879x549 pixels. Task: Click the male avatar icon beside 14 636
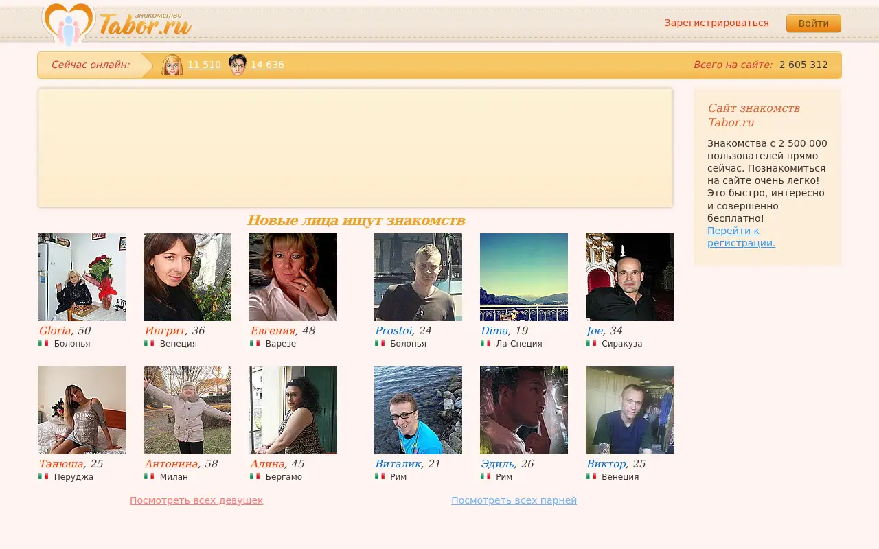pyautogui.click(x=238, y=65)
